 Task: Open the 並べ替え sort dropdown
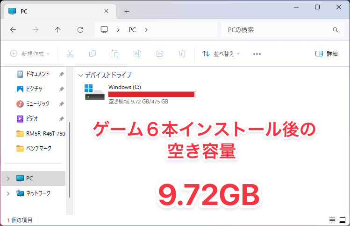221,54
